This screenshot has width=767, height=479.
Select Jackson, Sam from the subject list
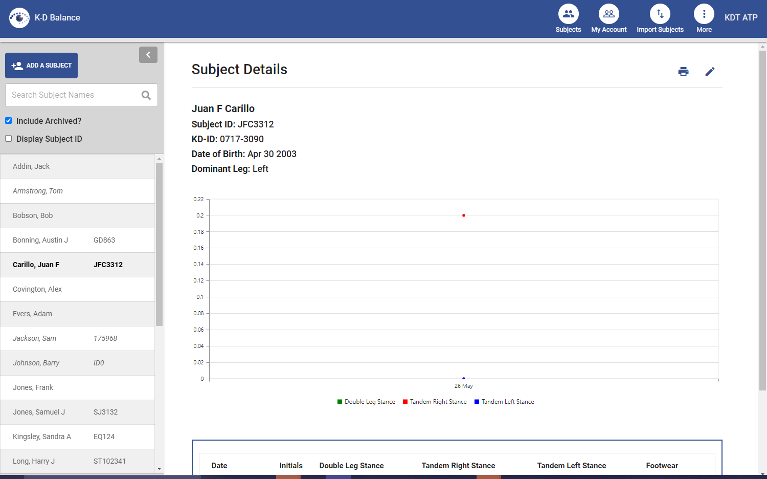click(35, 338)
